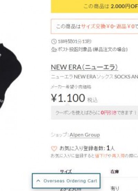Click the サイズ column header
138x191 pixels.
click(x=66, y=172)
